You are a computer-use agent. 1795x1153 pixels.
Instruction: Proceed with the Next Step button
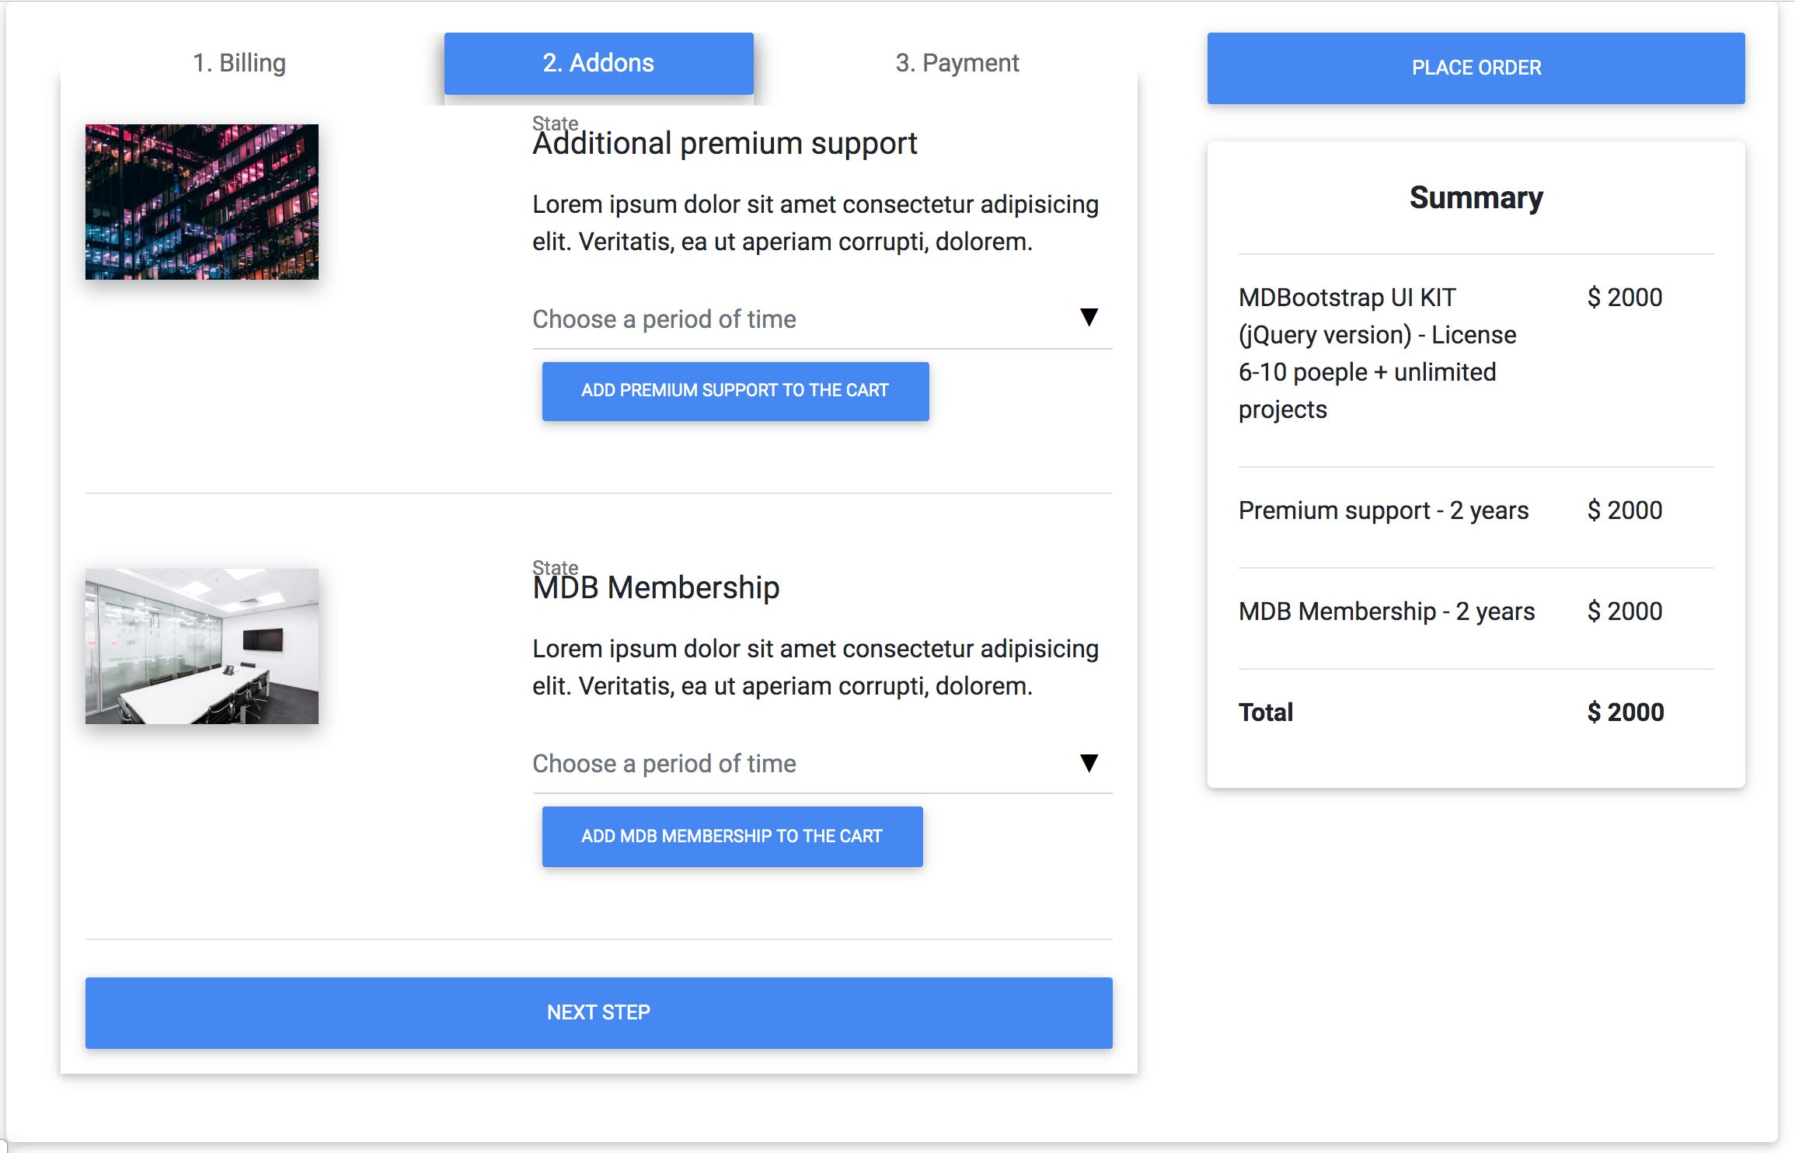point(598,1012)
